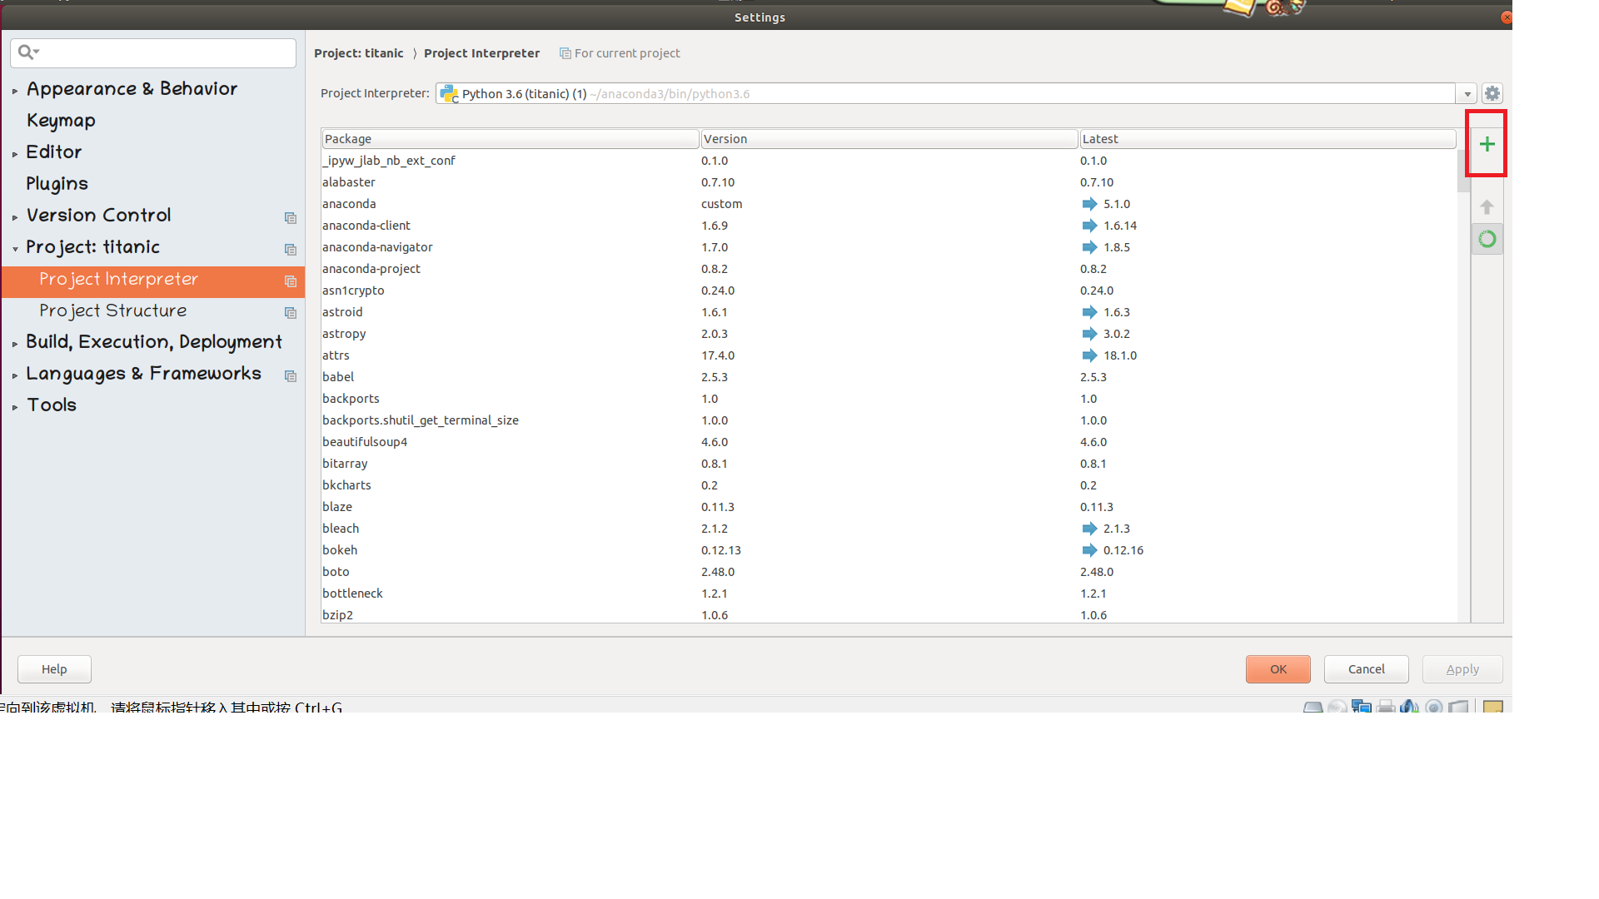Click the search magnifier icon in settings

27,52
